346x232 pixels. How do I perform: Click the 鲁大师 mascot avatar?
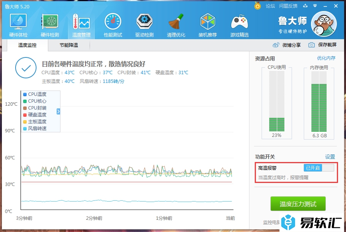324,24
